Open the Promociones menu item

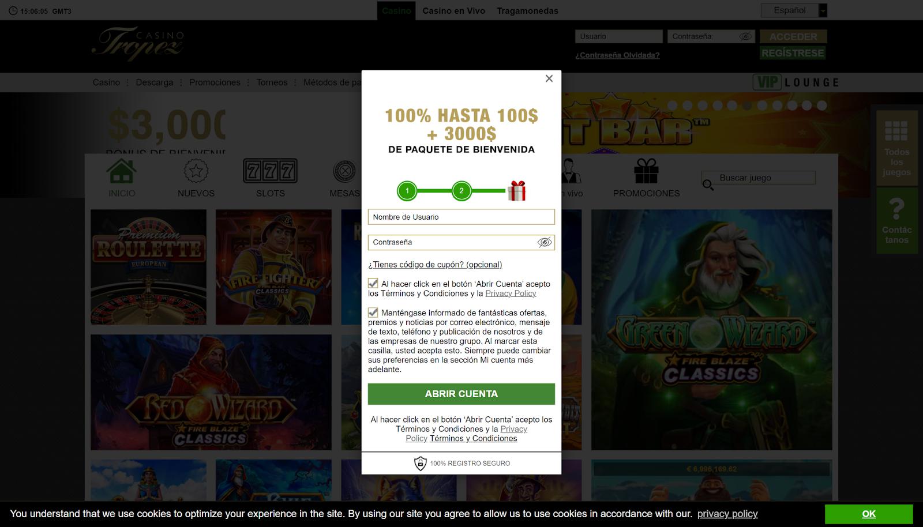click(x=215, y=82)
